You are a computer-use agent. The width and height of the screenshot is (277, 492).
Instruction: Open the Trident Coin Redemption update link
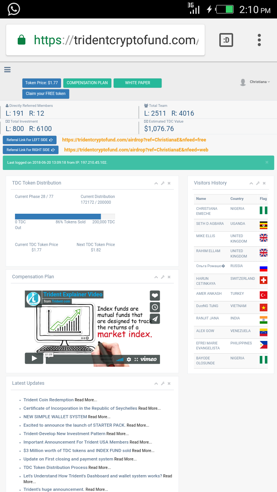click(x=48, y=400)
